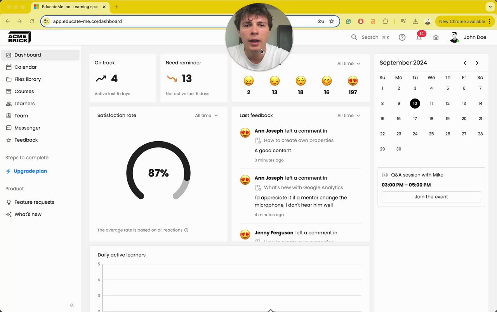Screen dimensions: 497x312
Task: Click the trending-down arrow on Need reminder
Action: click(x=172, y=79)
